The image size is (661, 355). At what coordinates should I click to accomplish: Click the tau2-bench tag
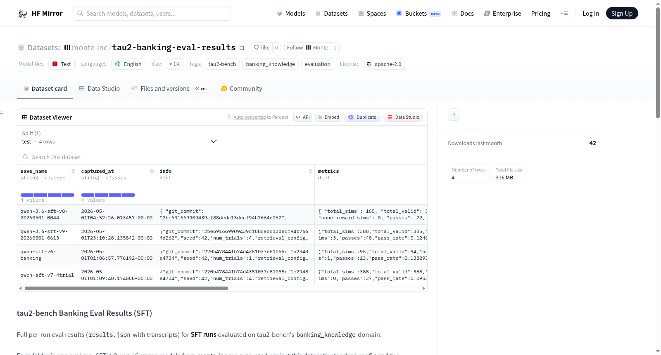[x=222, y=64]
